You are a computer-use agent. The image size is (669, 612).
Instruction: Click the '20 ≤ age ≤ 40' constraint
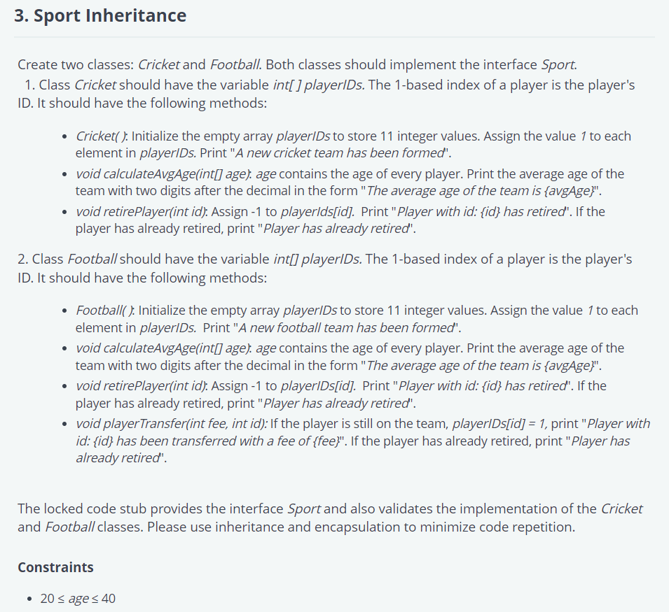[x=78, y=599]
